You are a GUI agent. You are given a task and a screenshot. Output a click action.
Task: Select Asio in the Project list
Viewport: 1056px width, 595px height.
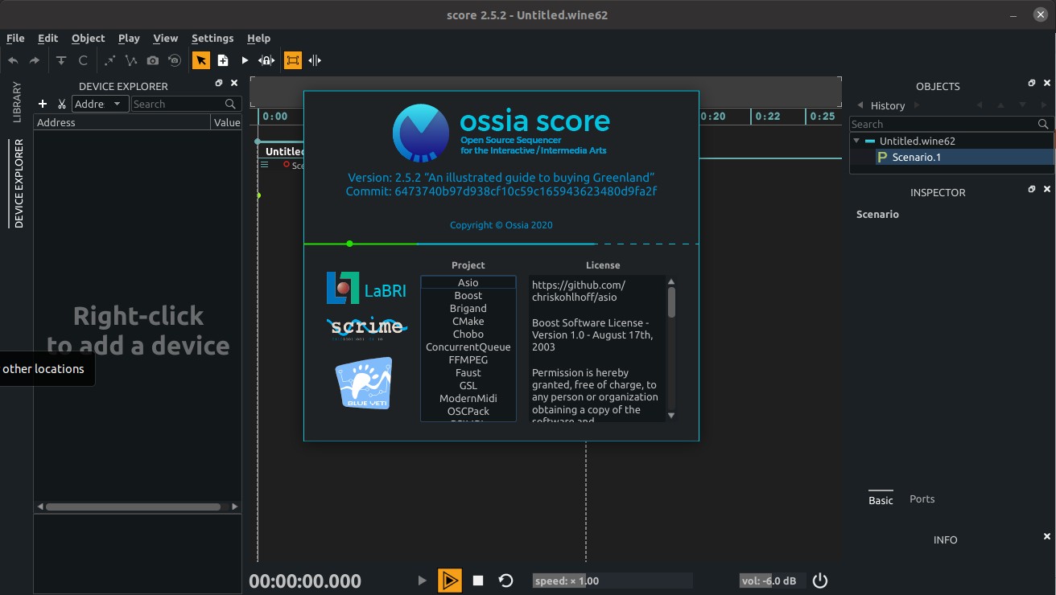468,283
